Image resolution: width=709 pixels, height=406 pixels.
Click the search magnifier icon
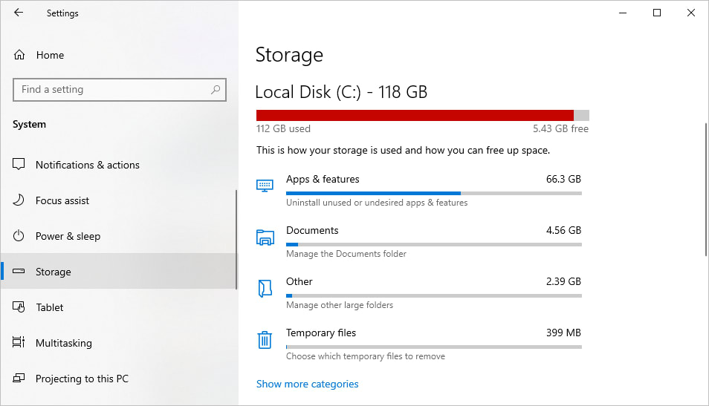pyautogui.click(x=216, y=90)
